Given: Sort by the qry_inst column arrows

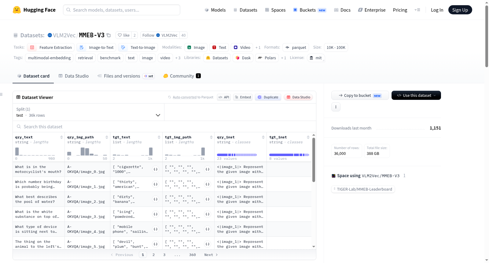Looking at the screenshot, I should click(x=263, y=137).
